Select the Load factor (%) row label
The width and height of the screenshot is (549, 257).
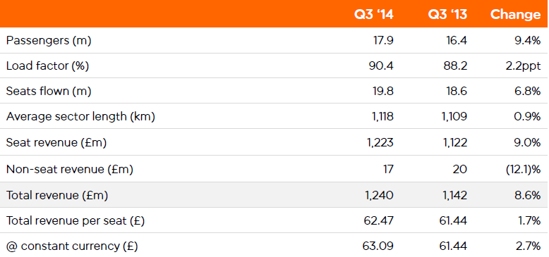(47, 66)
